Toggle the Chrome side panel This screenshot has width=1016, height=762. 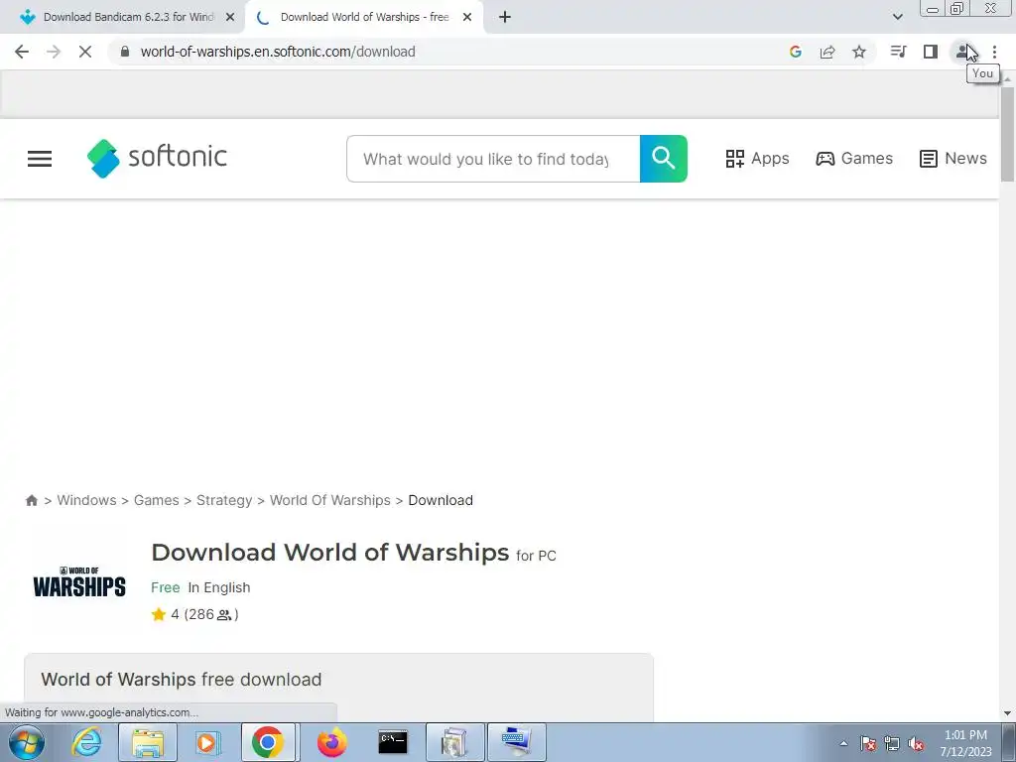pyautogui.click(x=931, y=52)
